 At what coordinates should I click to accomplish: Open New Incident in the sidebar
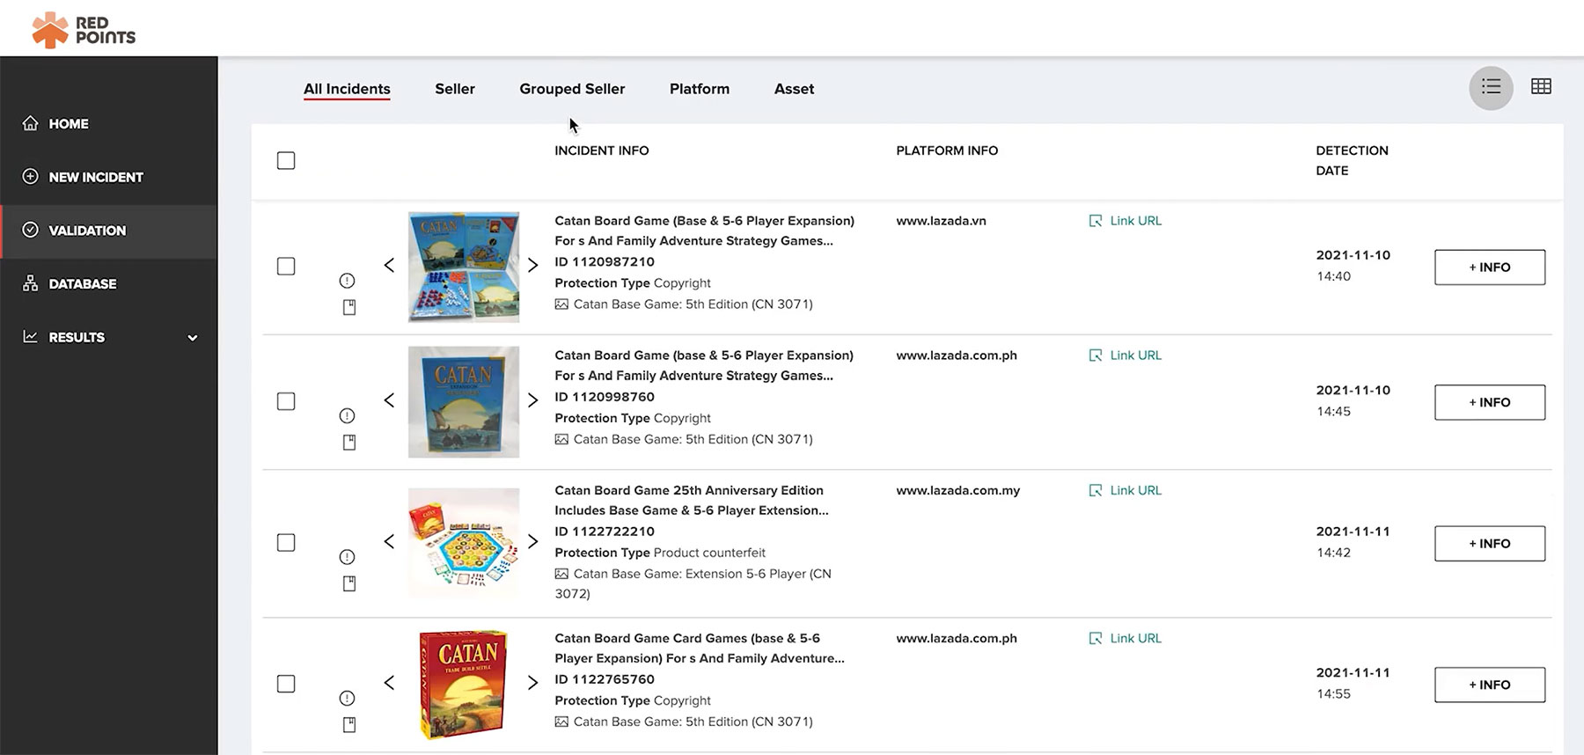(108, 177)
